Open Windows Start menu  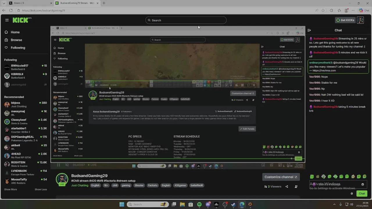tap(122, 204)
